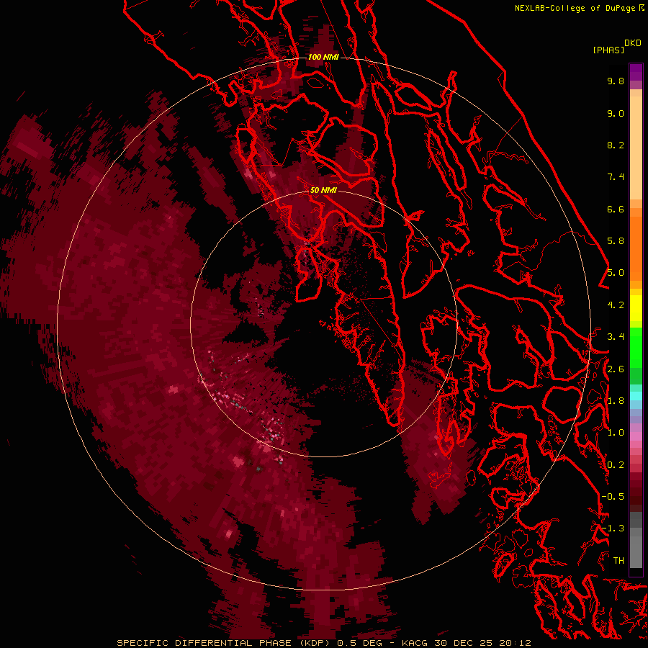The height and width of the screenshot is (648, 648).
Task: Click the 4.2 value on the color scale
Action: (x=616, y=305)
